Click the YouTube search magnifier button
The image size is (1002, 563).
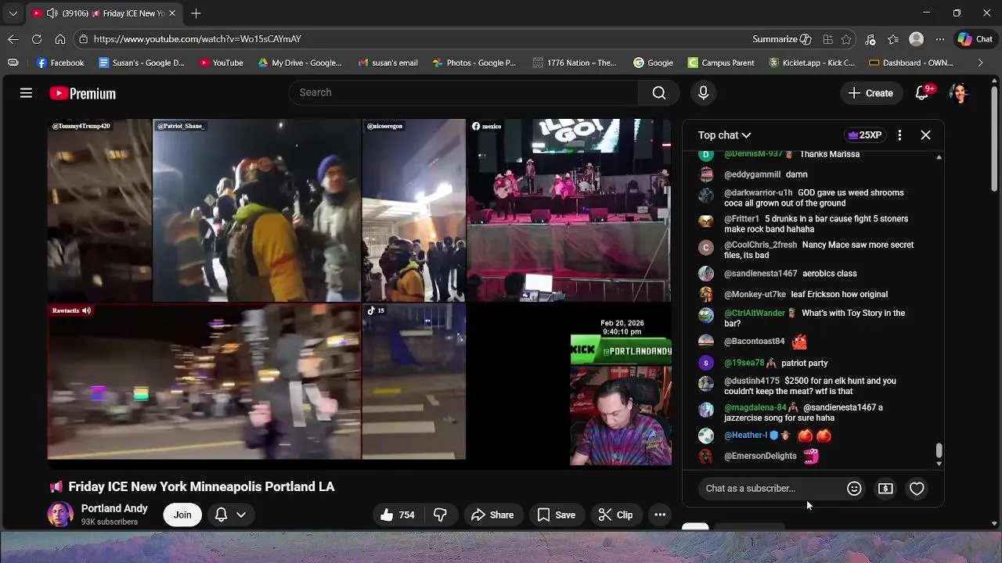pos(659,93)
